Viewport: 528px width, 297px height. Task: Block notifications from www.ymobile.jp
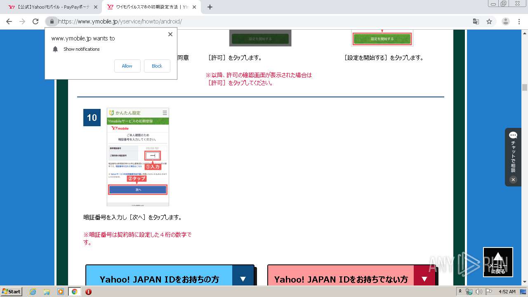click(x=157, y=66)
